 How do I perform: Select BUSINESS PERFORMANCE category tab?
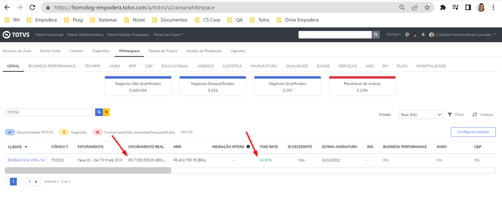[x=52, y=66]
